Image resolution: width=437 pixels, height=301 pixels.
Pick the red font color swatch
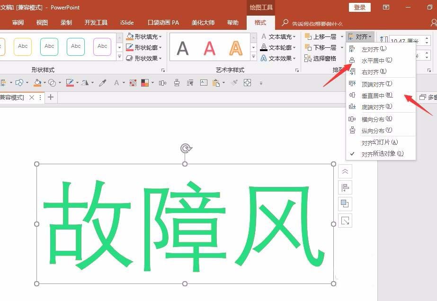click(x=117, y=82)
